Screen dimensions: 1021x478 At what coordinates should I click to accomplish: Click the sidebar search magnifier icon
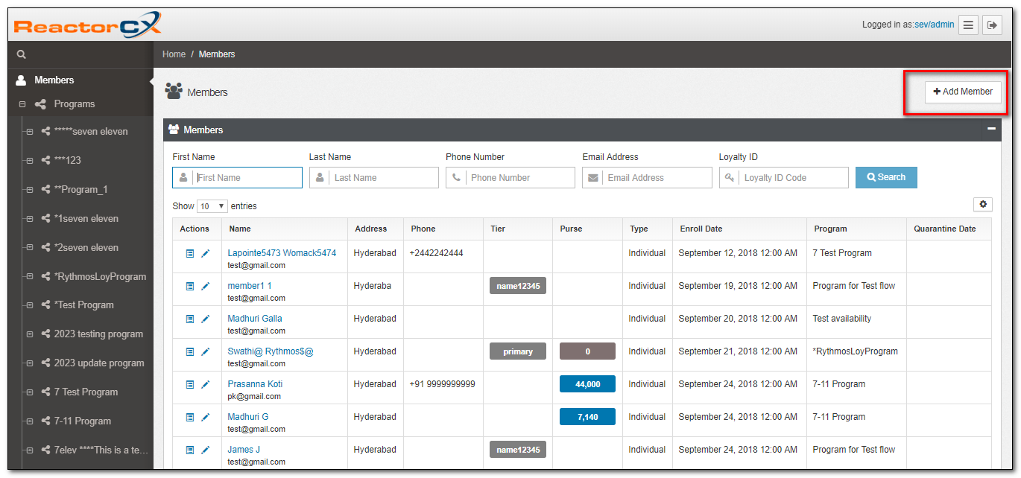[22, 54]
